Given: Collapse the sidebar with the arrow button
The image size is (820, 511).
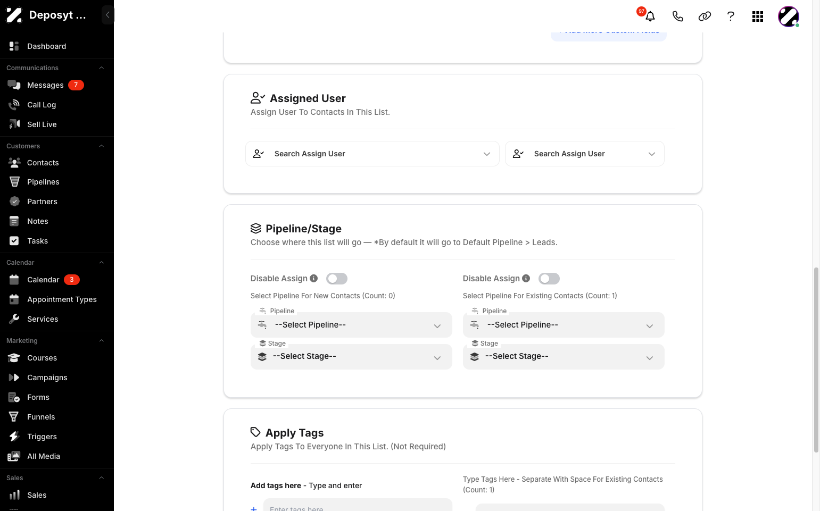Looking at the screenshot, I should coord(107,15).
